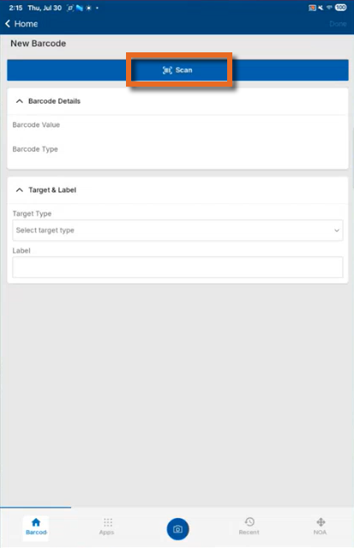354x548 pixels.
Task: Go back using the Home chevron arrow
Action: click(x=8, y=24)
